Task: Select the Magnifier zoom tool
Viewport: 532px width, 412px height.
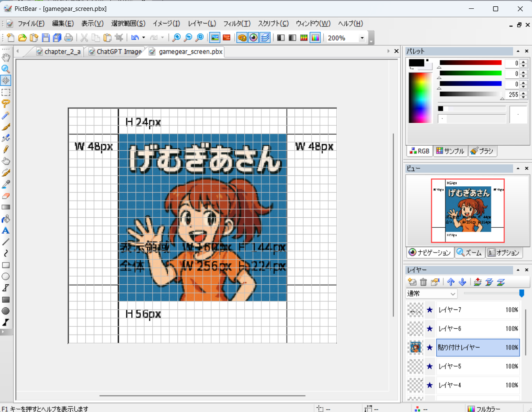Action: pos(6,69)
